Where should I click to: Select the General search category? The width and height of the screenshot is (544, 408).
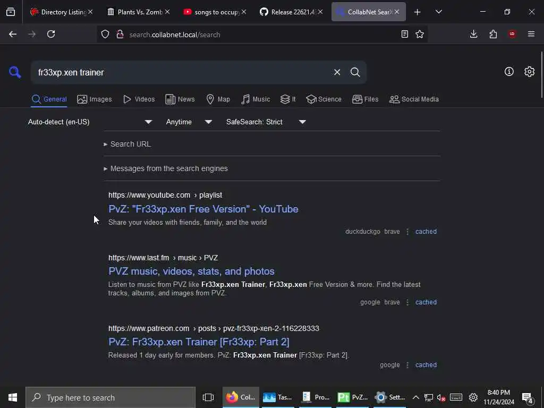pyautogui.click(x=49, y=99)
